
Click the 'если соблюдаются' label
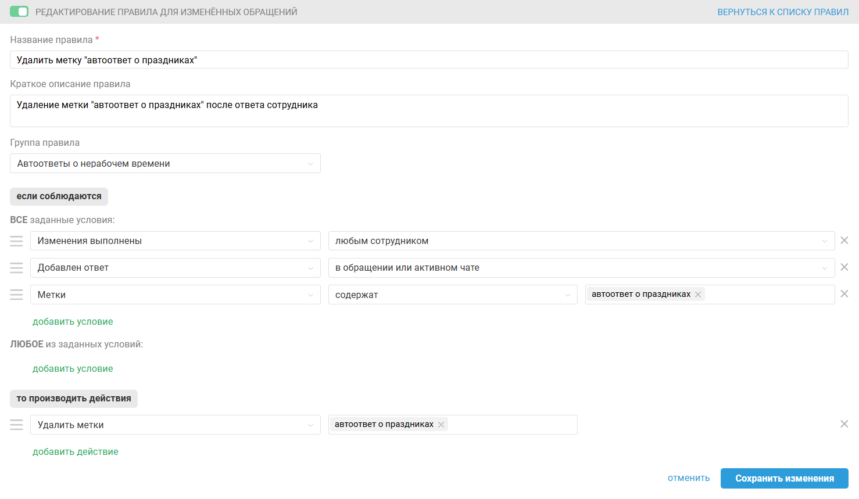[59, 196]
